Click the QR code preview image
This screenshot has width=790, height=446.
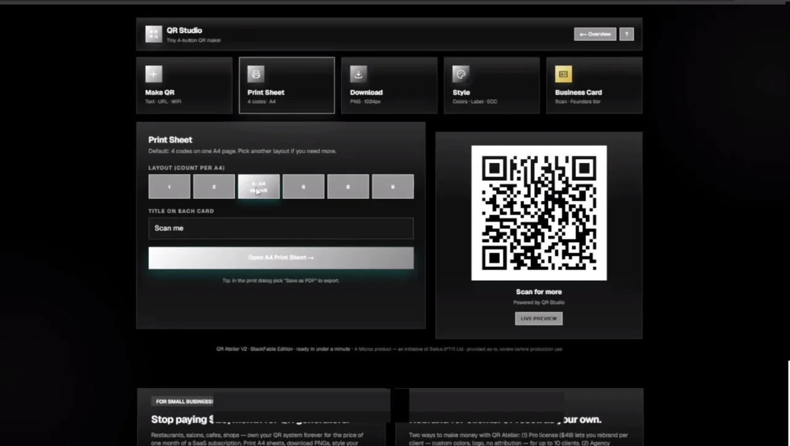click(539, 213)
